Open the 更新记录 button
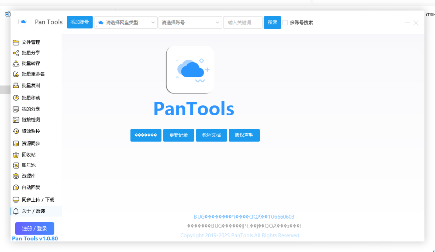The image size is (435, 252). point(179,135)
